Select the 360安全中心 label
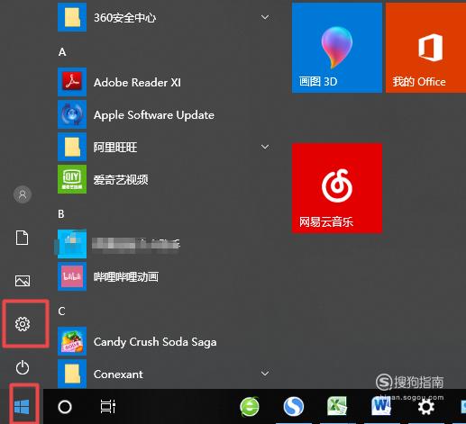Viewport: 466px width, 424px height. [x=124, y=17]
